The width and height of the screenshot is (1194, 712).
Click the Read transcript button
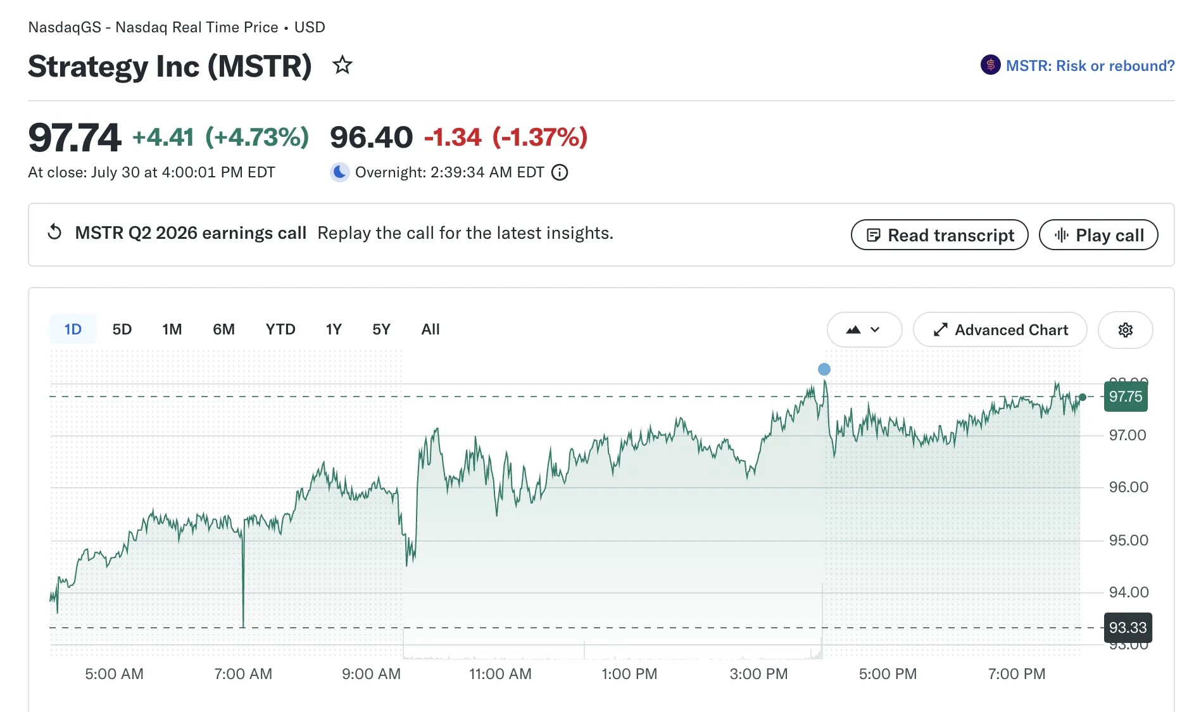point(939,235)
